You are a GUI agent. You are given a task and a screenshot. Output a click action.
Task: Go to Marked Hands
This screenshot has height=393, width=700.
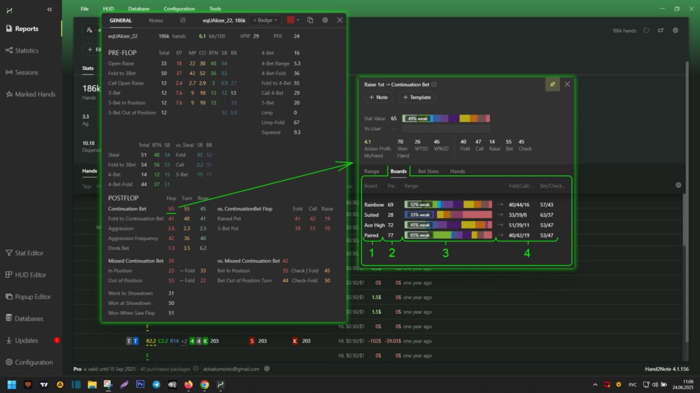[34, 94]
